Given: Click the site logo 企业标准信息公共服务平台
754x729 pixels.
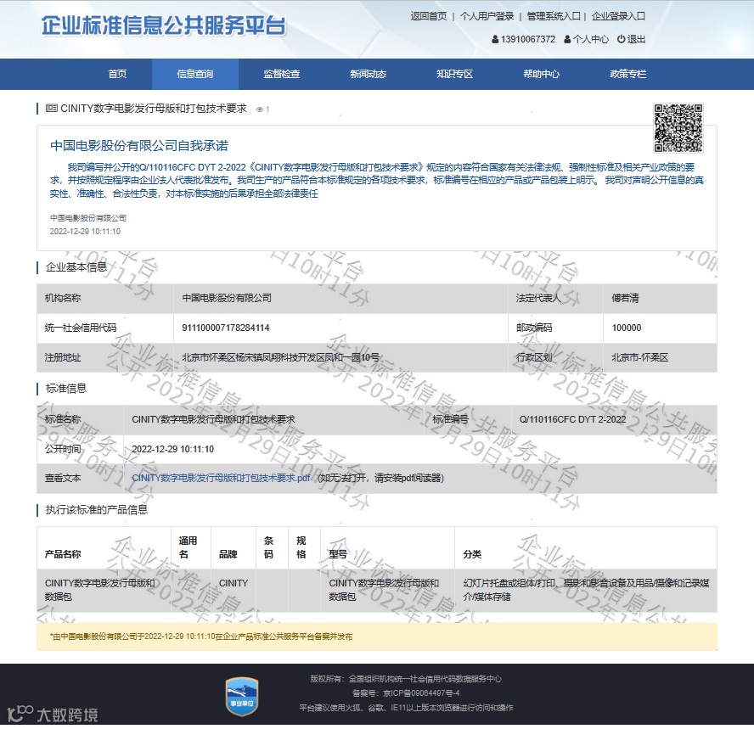Looking at the screenshot, I should [x=164, y=25].
